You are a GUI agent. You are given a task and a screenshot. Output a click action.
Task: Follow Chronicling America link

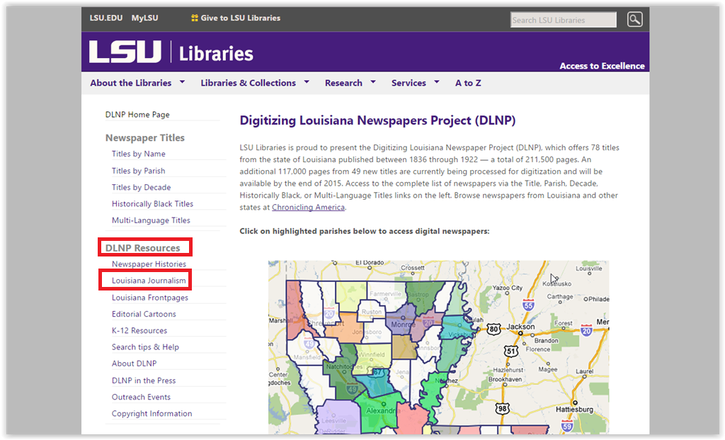(x=308, y=208)
